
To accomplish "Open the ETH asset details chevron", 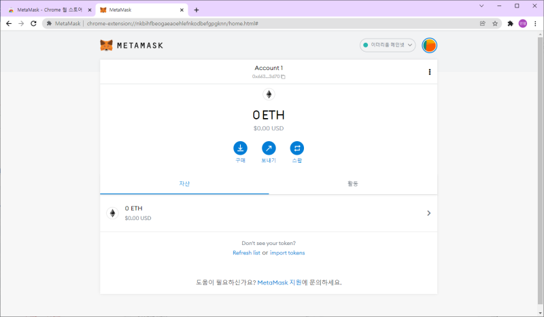I will 429,213.
